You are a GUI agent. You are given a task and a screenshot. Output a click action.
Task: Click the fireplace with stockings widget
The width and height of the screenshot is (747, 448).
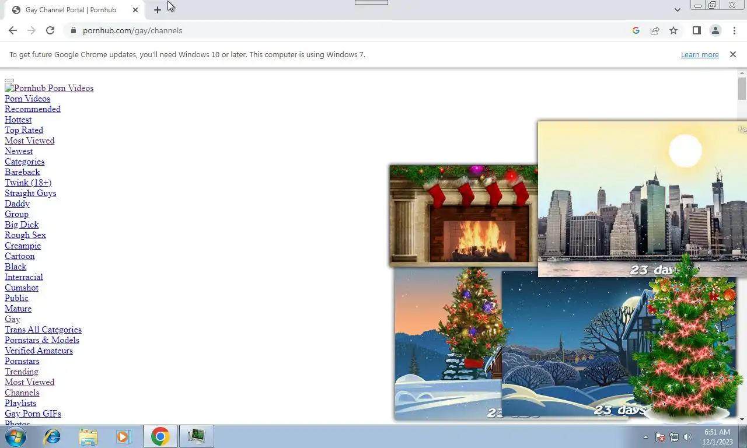tap(463, 215)
